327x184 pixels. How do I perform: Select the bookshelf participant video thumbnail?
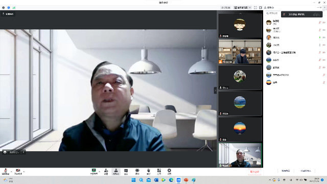[240, 52]
